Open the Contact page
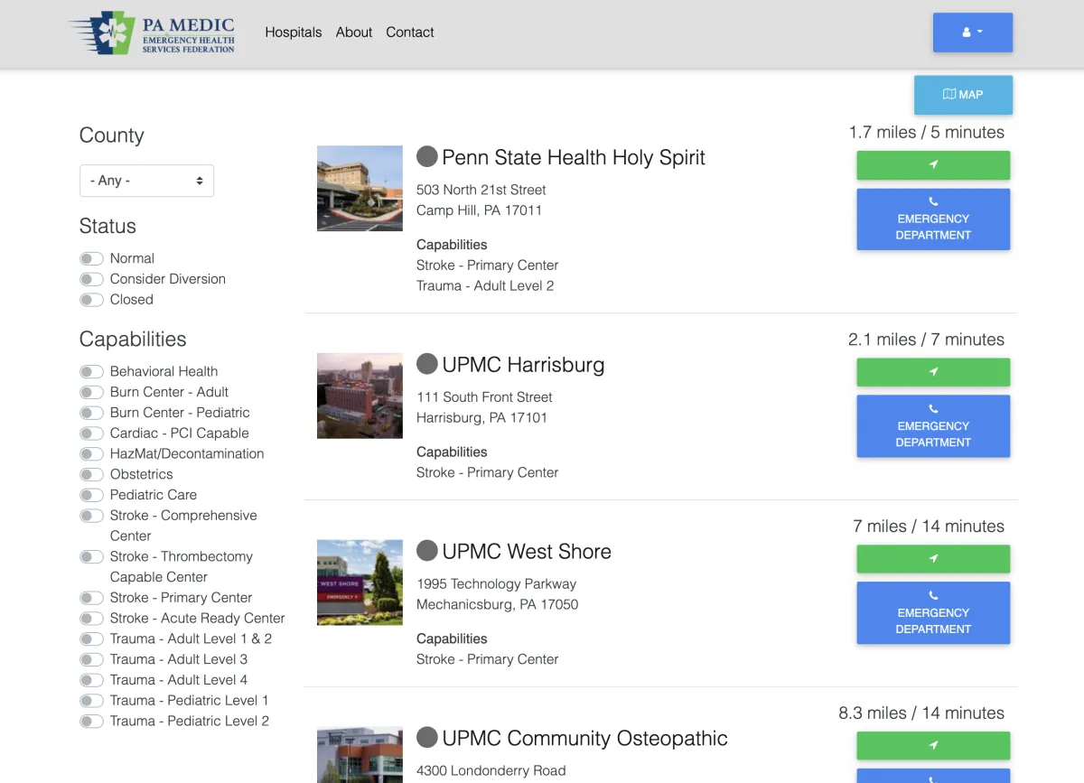Viewport: 1084px width, 783px height. tap(410, 33)
